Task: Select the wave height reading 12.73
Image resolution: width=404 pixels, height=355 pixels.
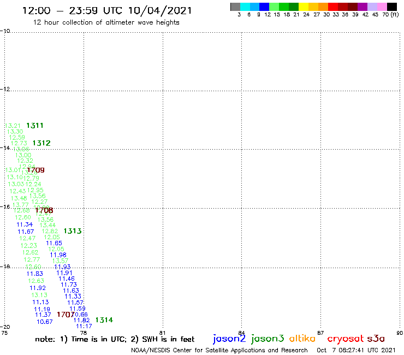Action: point(19,143)
